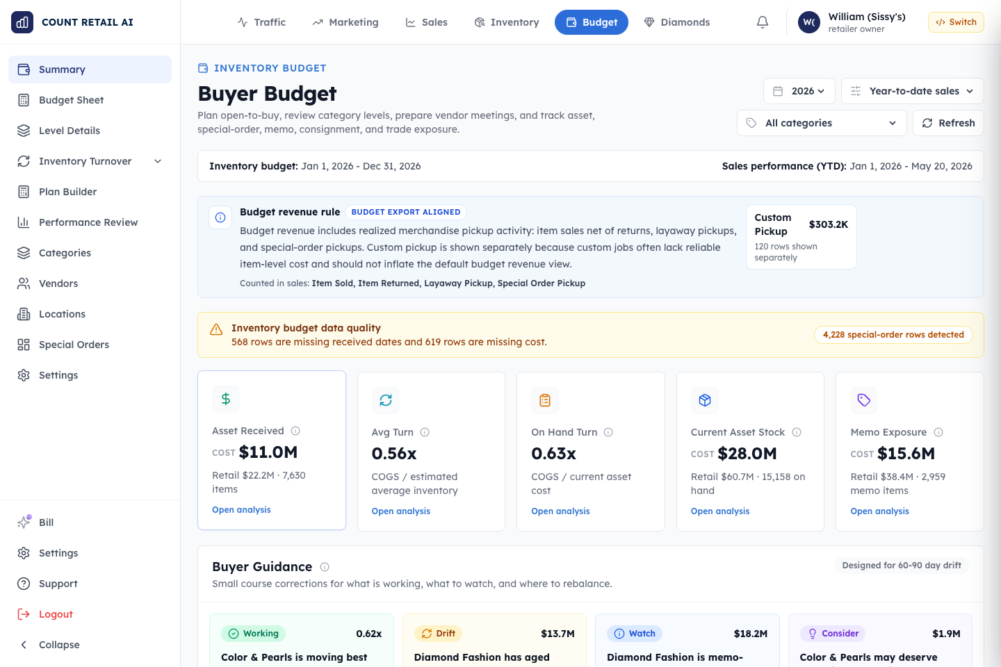The height and width of the screenshot is (667, 1001).
Task: Open the All categories dropdown
Action: [x=822, y=123]
